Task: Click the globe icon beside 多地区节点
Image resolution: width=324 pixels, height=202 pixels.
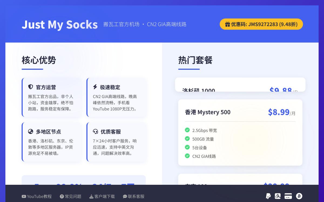Action: pyautogui.click(x=31, y=131)
